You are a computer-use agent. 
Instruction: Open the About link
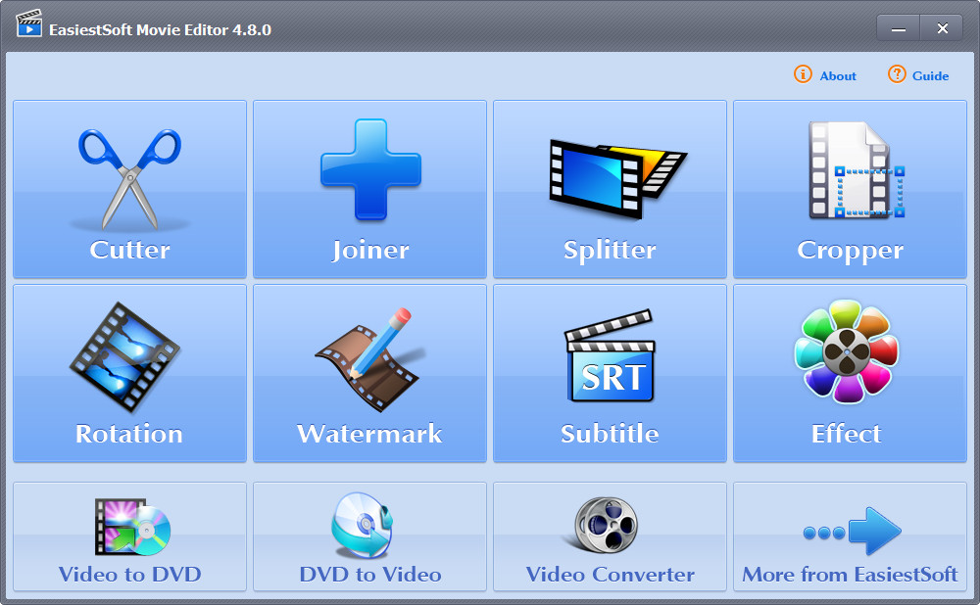coord(838,76)
